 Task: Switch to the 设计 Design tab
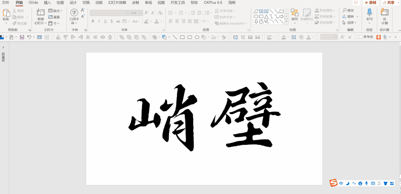coord(73,3)
